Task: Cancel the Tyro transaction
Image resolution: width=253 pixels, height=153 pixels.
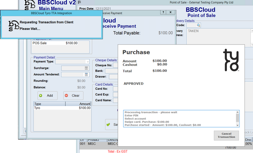Action: click(x=226, y=135)
